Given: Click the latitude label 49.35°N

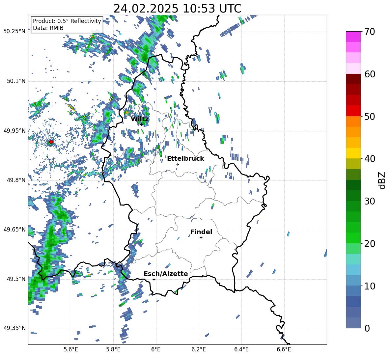Looking at the screenshot, I should pos(14,328).
